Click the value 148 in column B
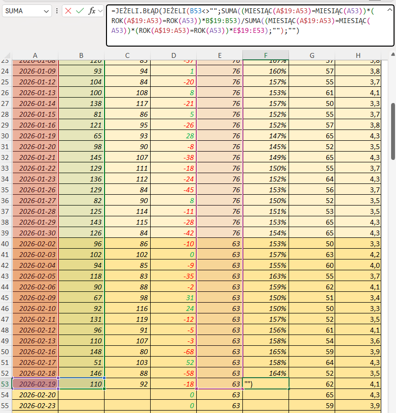 (x=81, y=352)
